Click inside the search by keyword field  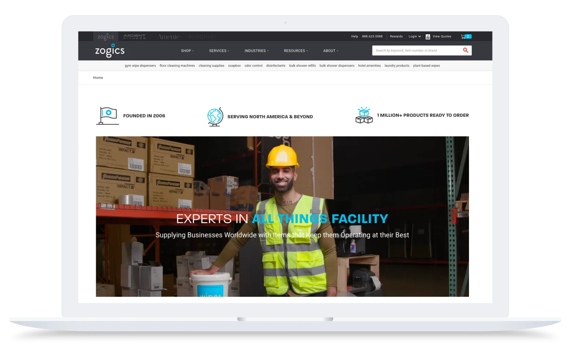click(411, 50)
